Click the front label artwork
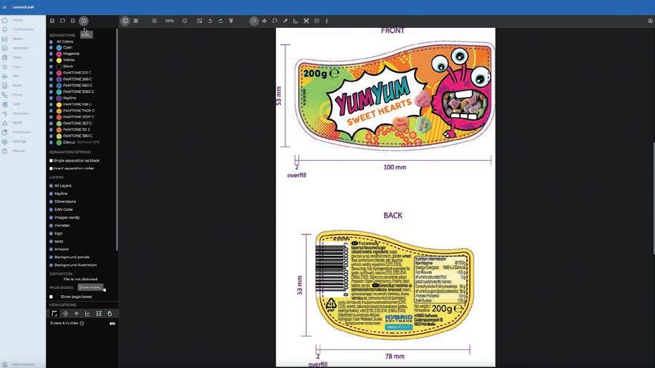 (x=395, y=96)
